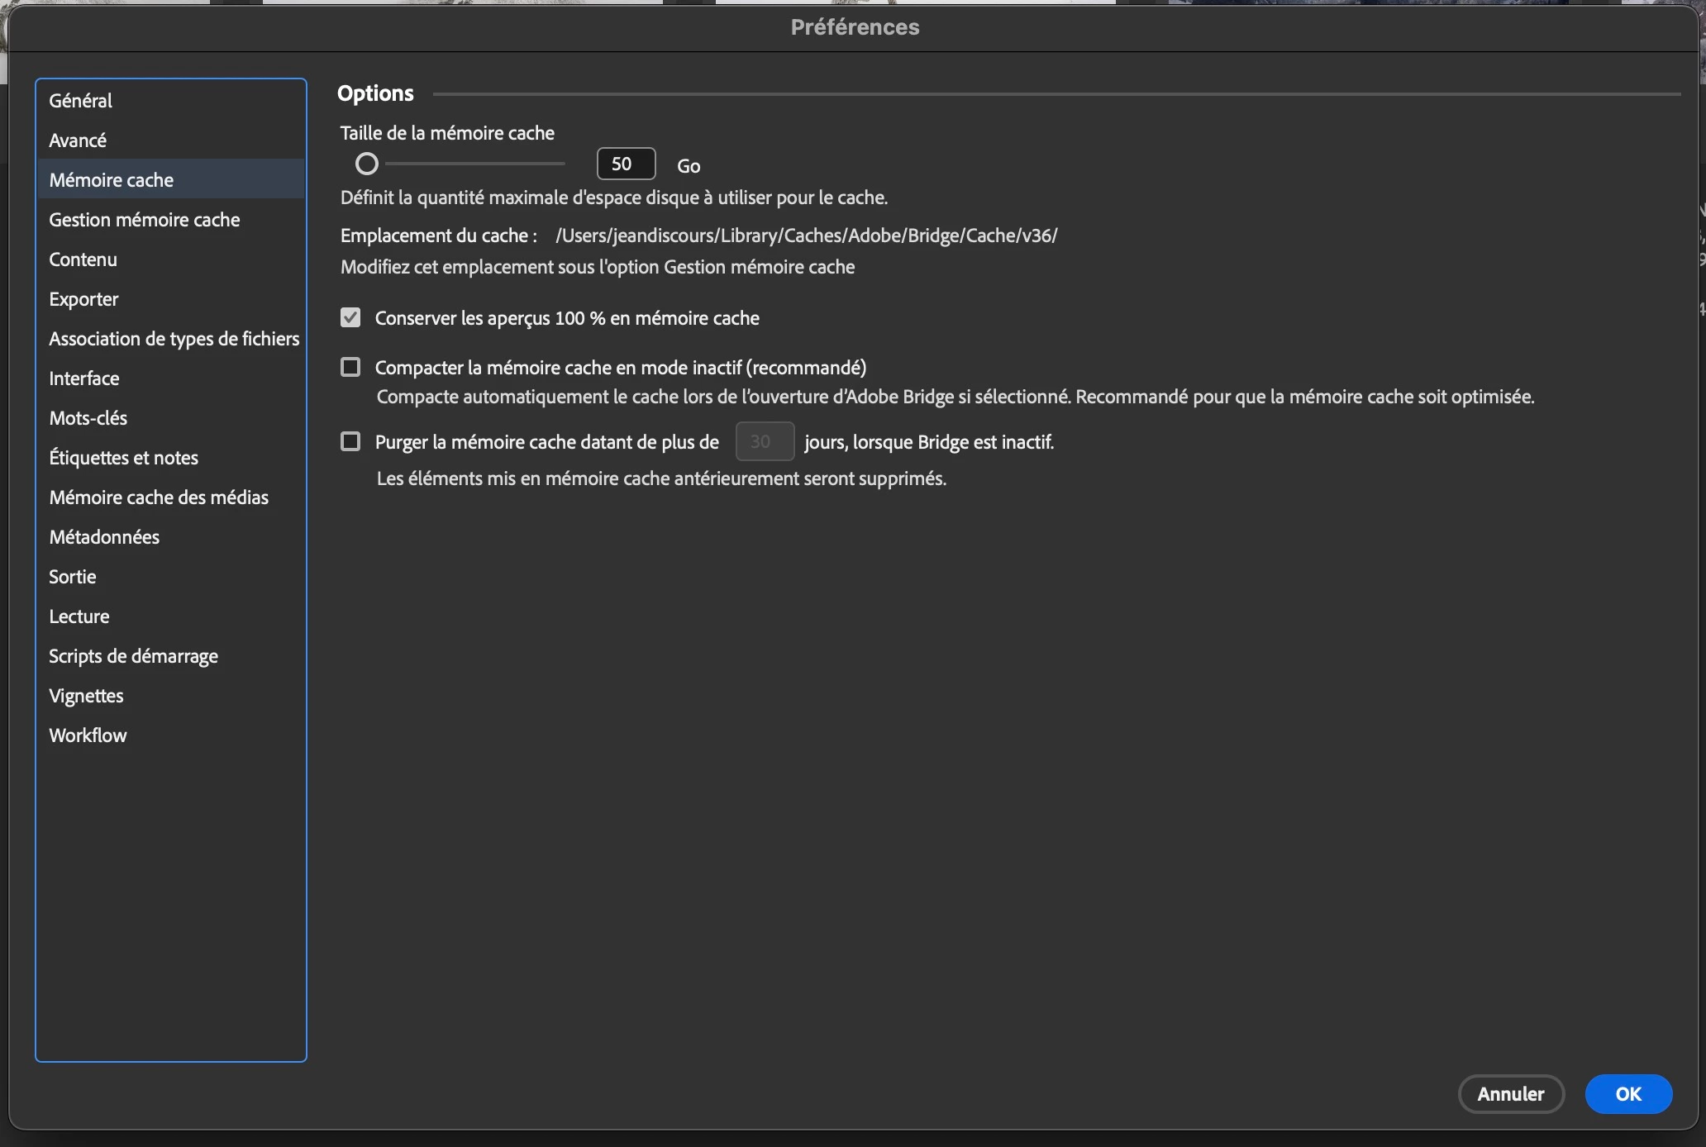Click the cache size value field
The width and height of the screenshot is (1706, 1147).
(x=626, y=164)
